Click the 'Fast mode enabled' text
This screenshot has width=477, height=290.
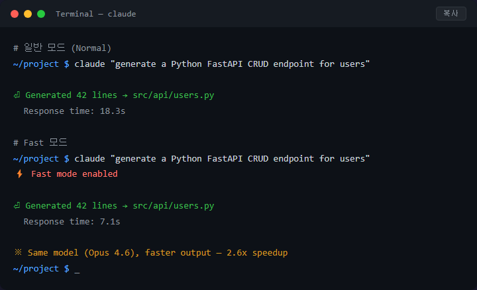click(x=74, y=174)
